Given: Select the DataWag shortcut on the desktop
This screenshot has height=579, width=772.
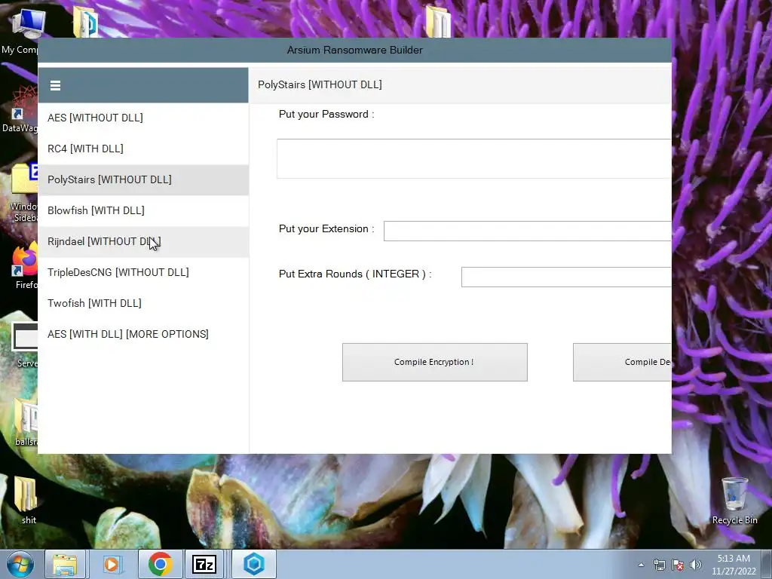Looking at the screenshot, I should 20,109.
